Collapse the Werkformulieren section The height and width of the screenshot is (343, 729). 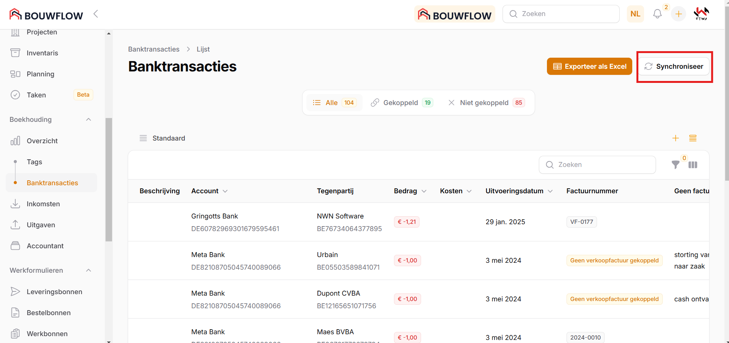click(88, 270)
